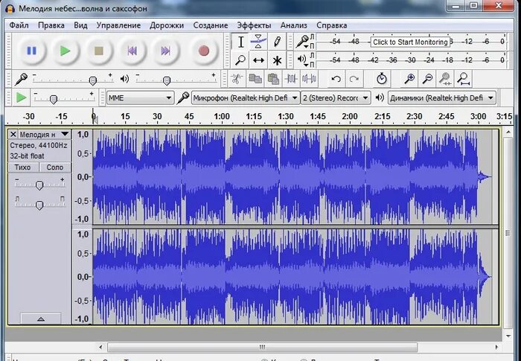Click the 2:30 mark on the timeline ruler
The height and width of the screenshot is (361, 521).
coord(415,117)
